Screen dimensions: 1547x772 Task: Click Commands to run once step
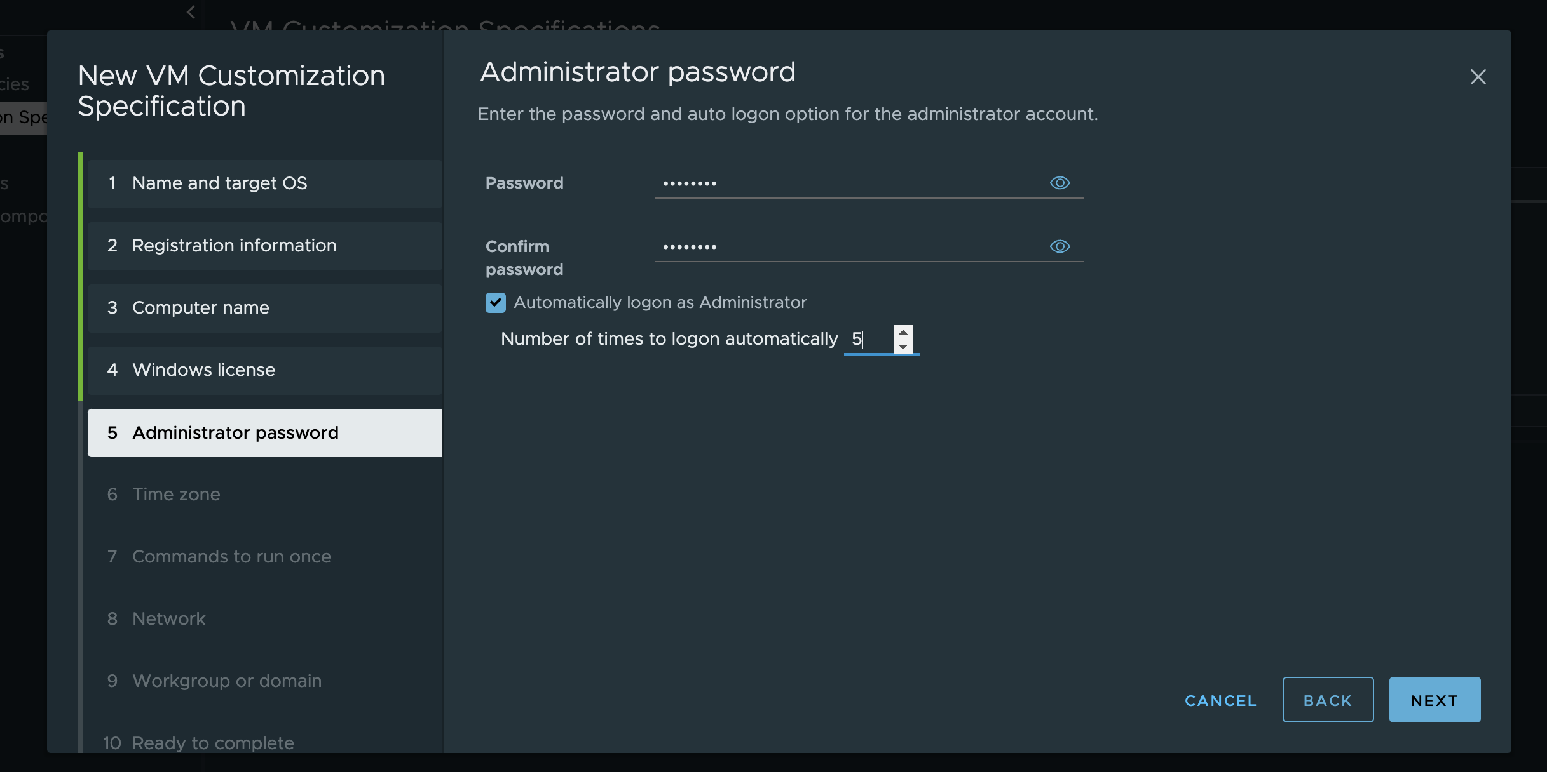point(231,557)
